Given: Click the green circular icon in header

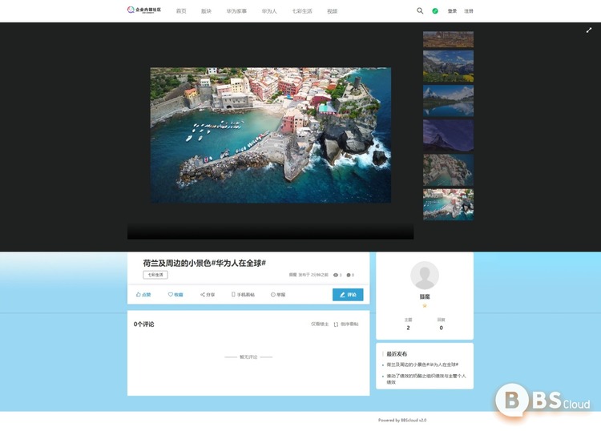Looking at the screenshot, I should 435,11.
